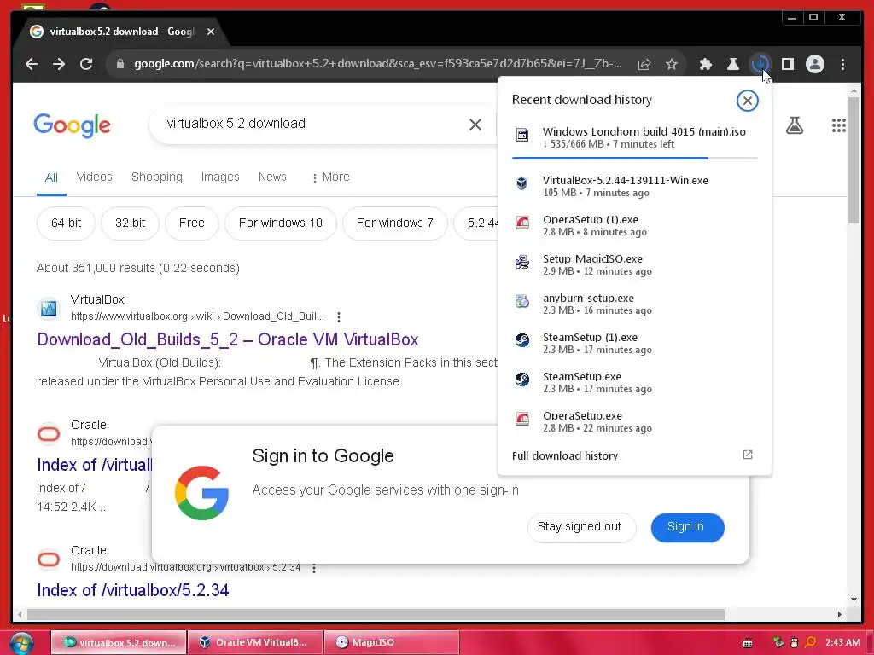Go back to previous page
This screenshot has height=655, width=874.
point(32,64)
